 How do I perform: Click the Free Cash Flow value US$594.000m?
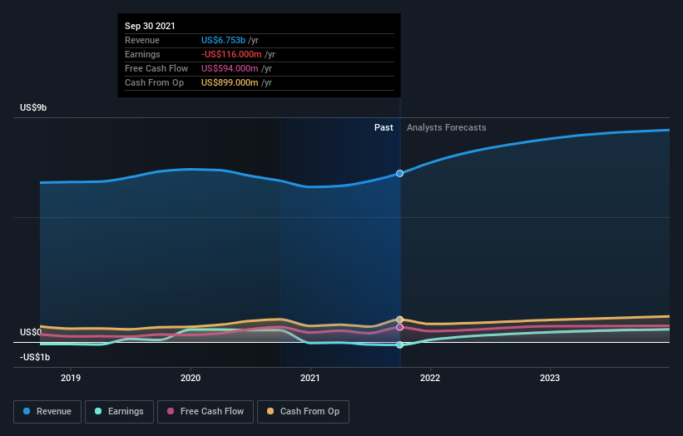(230, 68)
